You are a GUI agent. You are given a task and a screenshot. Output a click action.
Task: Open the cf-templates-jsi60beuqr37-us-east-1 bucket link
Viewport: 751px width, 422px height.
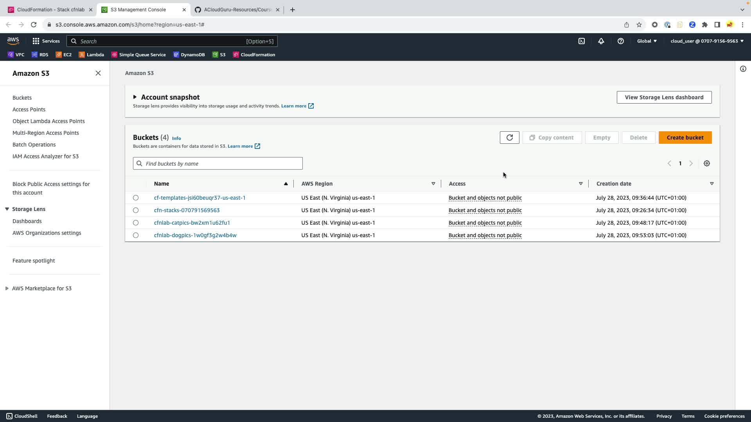tap(199, 198)
